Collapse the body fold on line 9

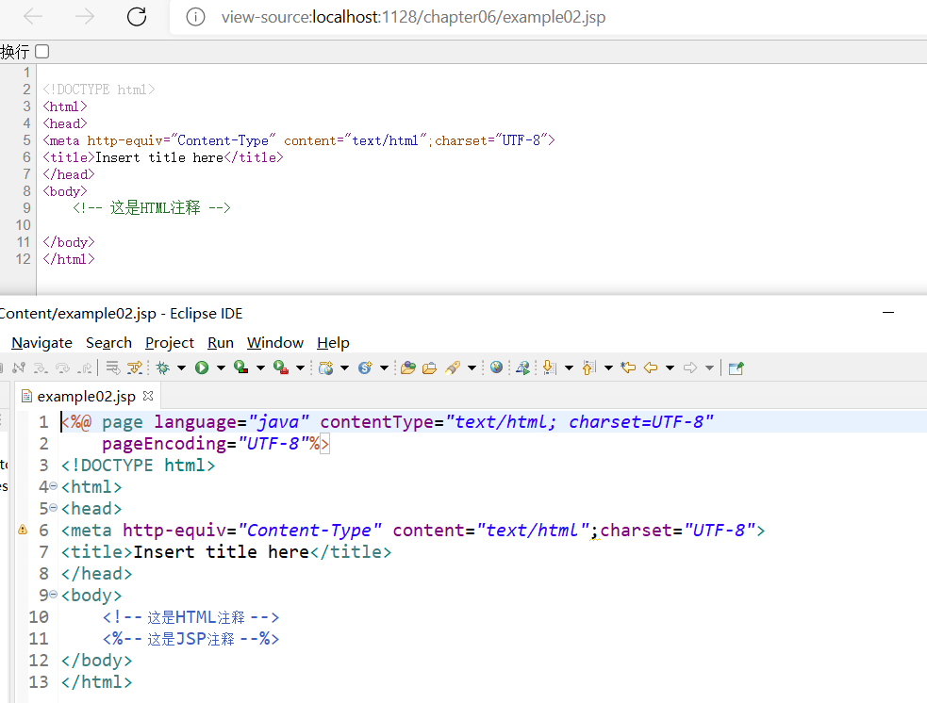pos(53,595)
